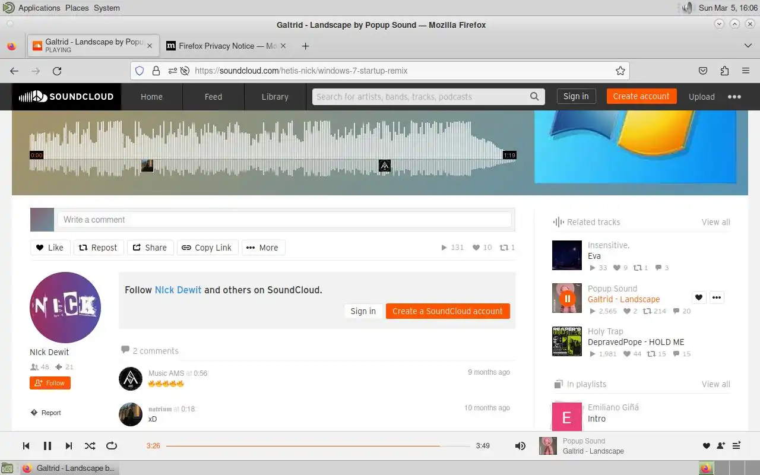Image resolution: width=760 pixels, height=475 pixels.
Task: Click the track waveform to seek
Action: coord(273,148)
